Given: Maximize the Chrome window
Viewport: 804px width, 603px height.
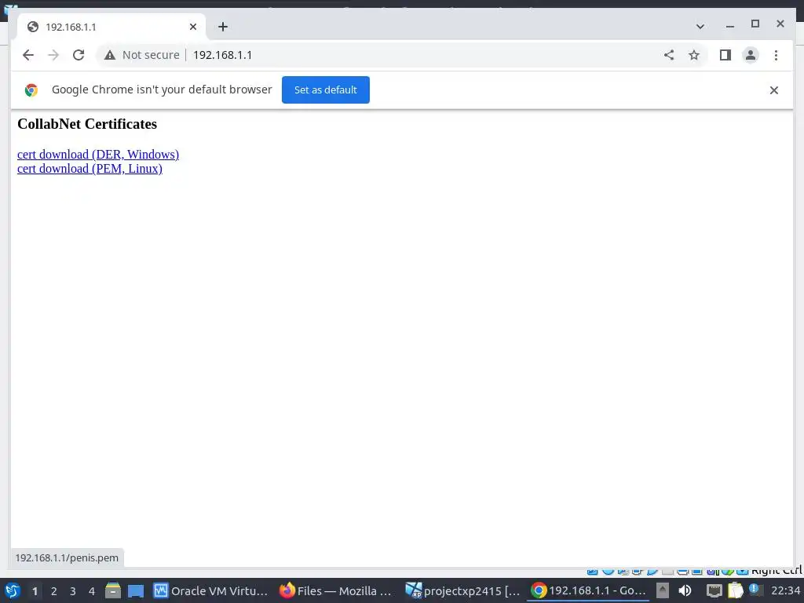Looking at the screenshot, I should [x=755, y=24].
